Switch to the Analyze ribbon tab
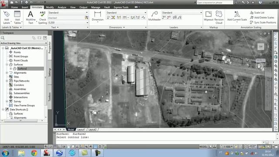The width and height of the screenshot is (279, 157). [62, 7]
